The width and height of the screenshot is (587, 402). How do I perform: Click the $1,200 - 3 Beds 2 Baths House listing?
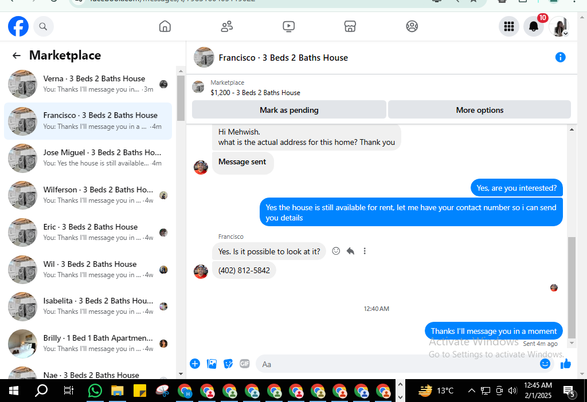pyautogui.click(x=255, y=93)
